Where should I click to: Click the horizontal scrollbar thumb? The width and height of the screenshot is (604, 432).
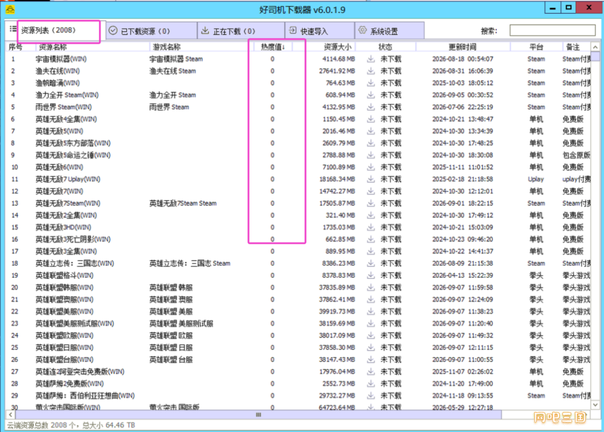(x=258, y=415)
